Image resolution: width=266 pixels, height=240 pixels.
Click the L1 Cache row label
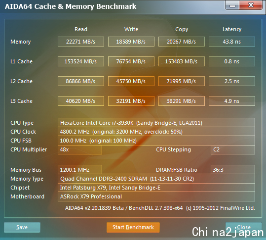click(21, 61)
